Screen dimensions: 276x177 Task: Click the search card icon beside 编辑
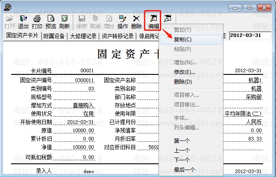click(167, 18)
